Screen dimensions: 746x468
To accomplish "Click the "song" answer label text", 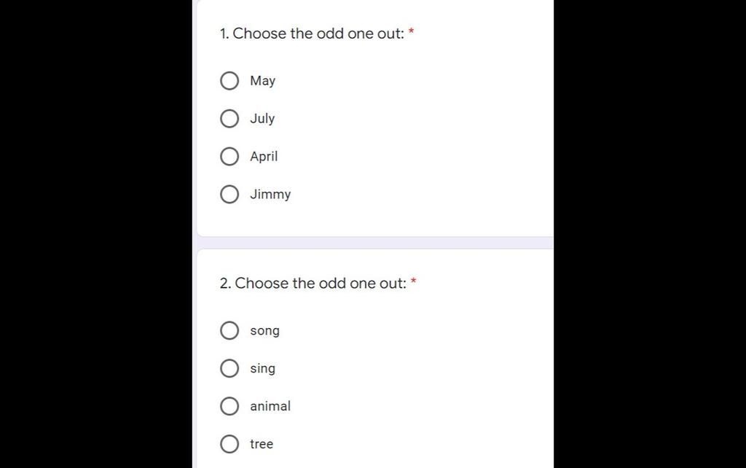I will coord(264,332).
